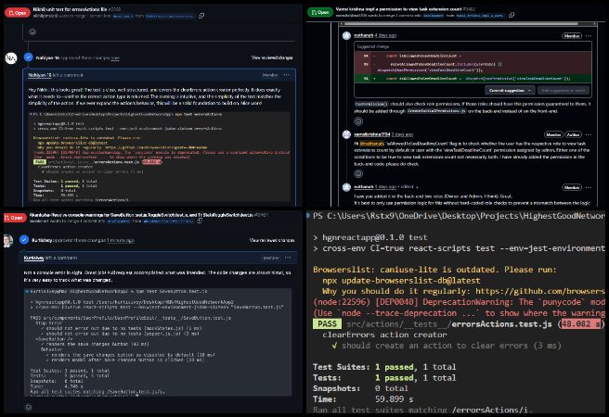Open the nathanah username link on the 4 days ago comment
The height and width of the screenshot is (417, 609).
tap(364, 35)
